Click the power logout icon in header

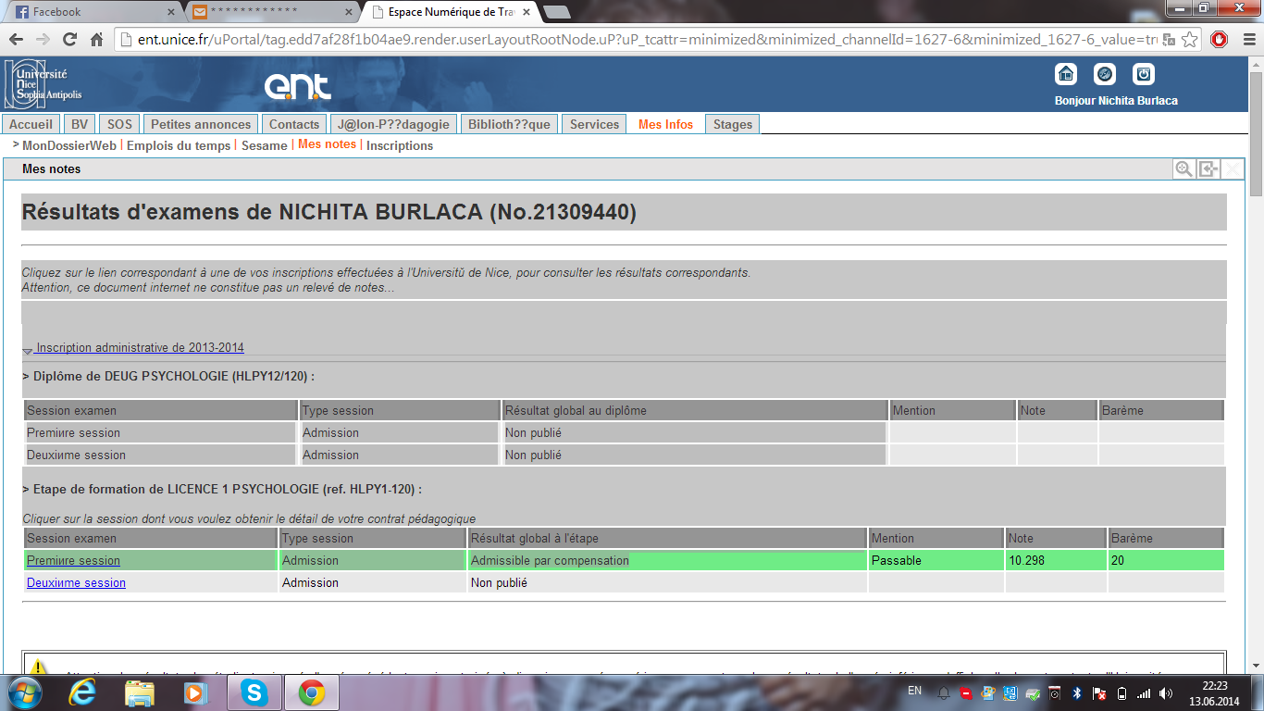[x=1144, y=74]
